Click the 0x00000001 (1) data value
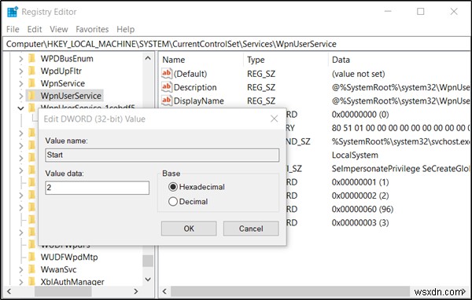The image size is (472, 300). point(360,182)
